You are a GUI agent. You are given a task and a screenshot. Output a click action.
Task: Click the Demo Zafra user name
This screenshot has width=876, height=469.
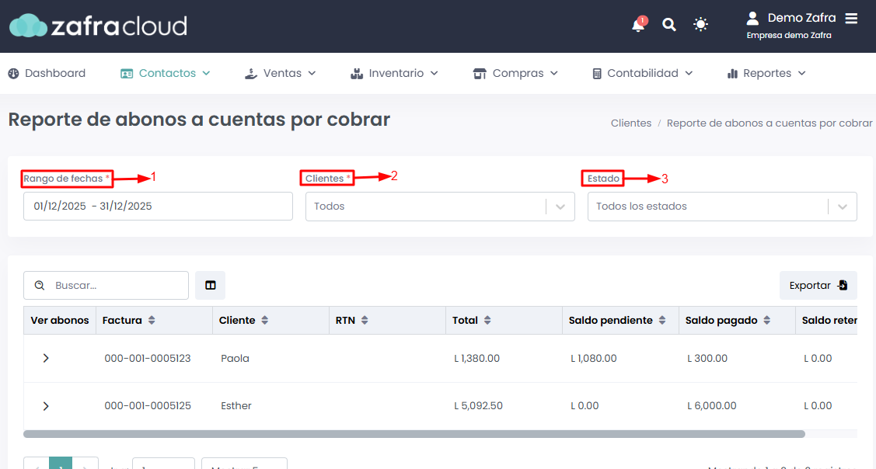[x=801, y=18]
